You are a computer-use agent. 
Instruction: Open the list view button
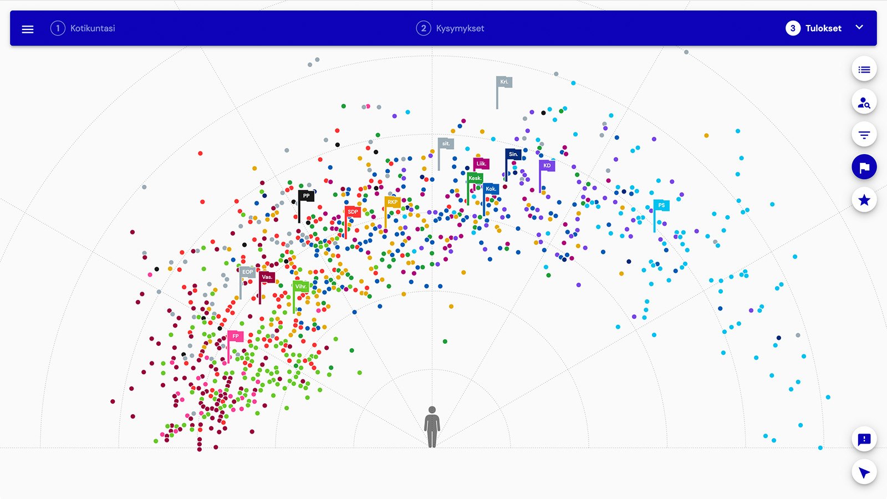864,70
